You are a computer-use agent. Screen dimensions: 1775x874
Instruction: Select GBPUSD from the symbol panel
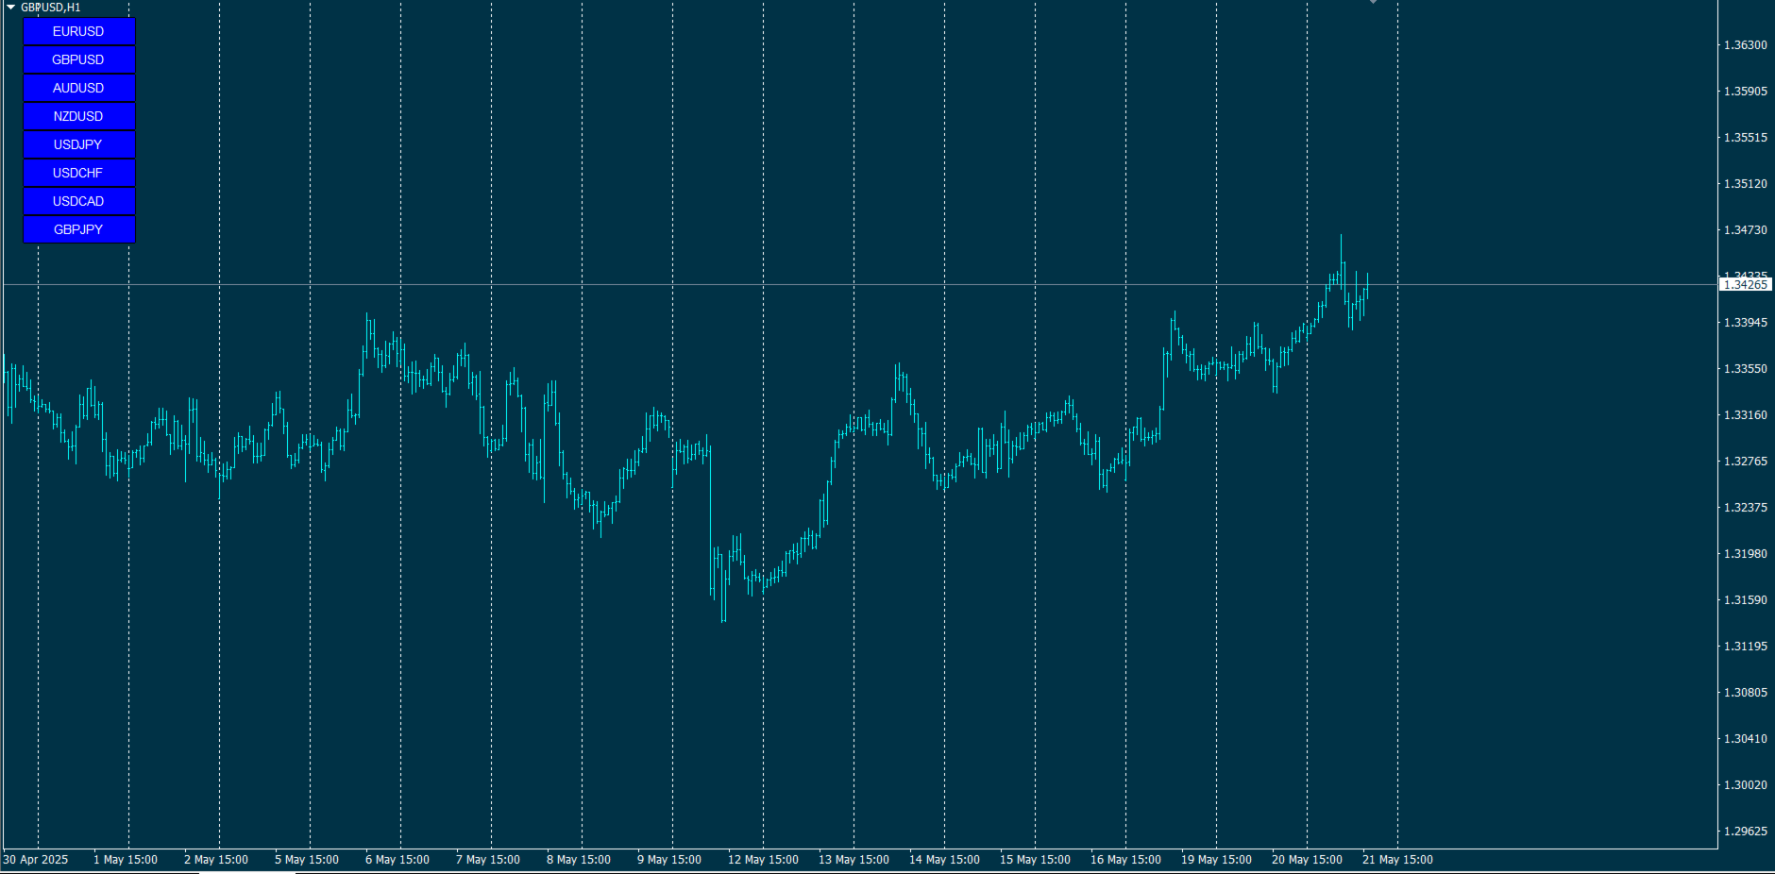[78, 59]
